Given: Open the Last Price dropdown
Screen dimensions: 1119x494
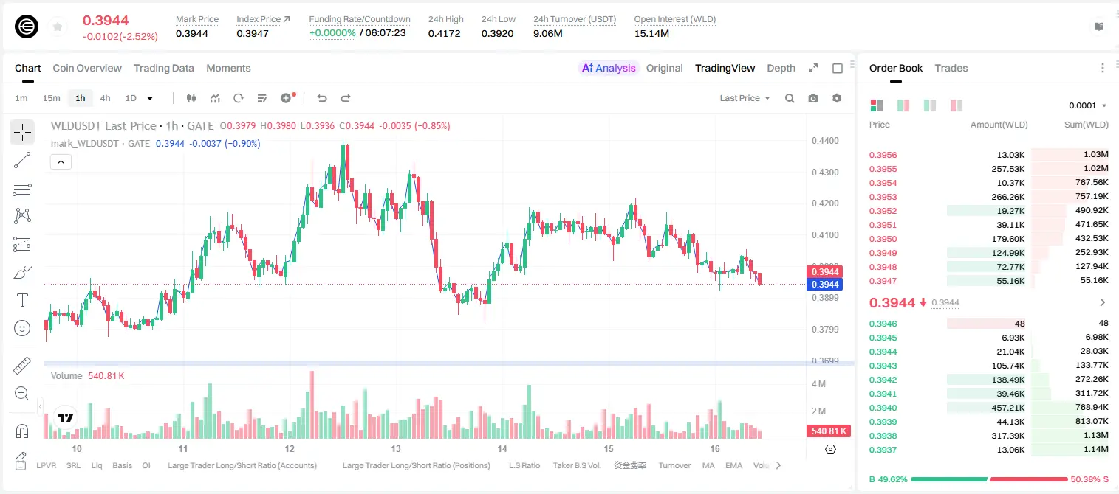Looking at the screenshot, I should [745, 98].
